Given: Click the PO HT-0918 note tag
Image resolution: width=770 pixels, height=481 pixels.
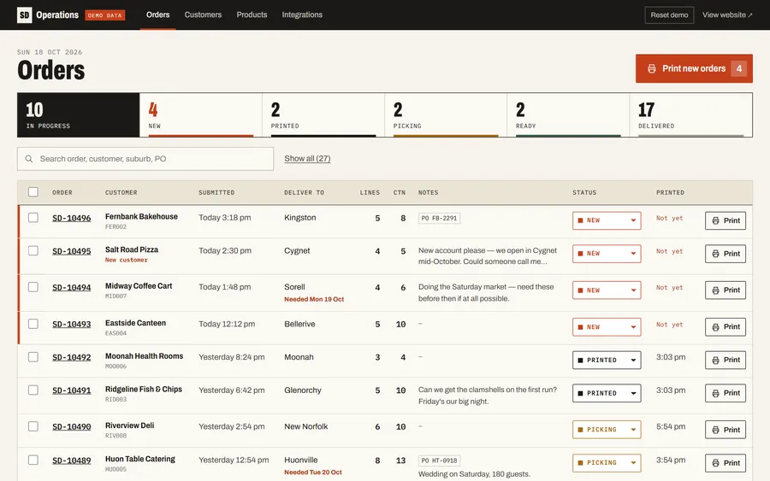Looking at the screenshot, I should pos(439,460).
